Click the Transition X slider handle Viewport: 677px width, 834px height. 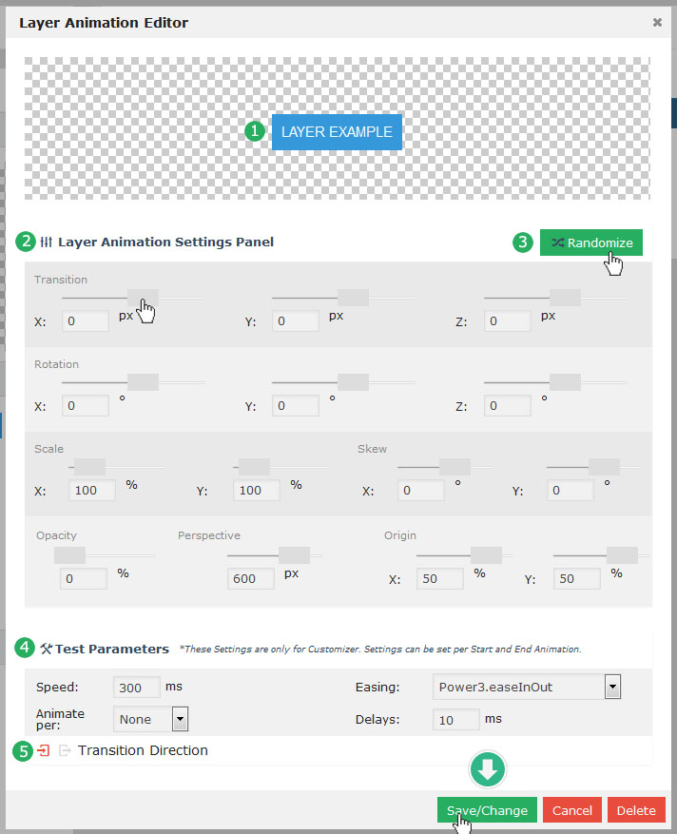pos(143,298)
